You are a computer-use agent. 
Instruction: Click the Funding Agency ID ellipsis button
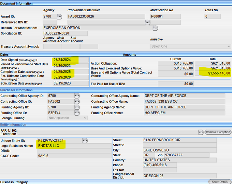pos(77,107)
